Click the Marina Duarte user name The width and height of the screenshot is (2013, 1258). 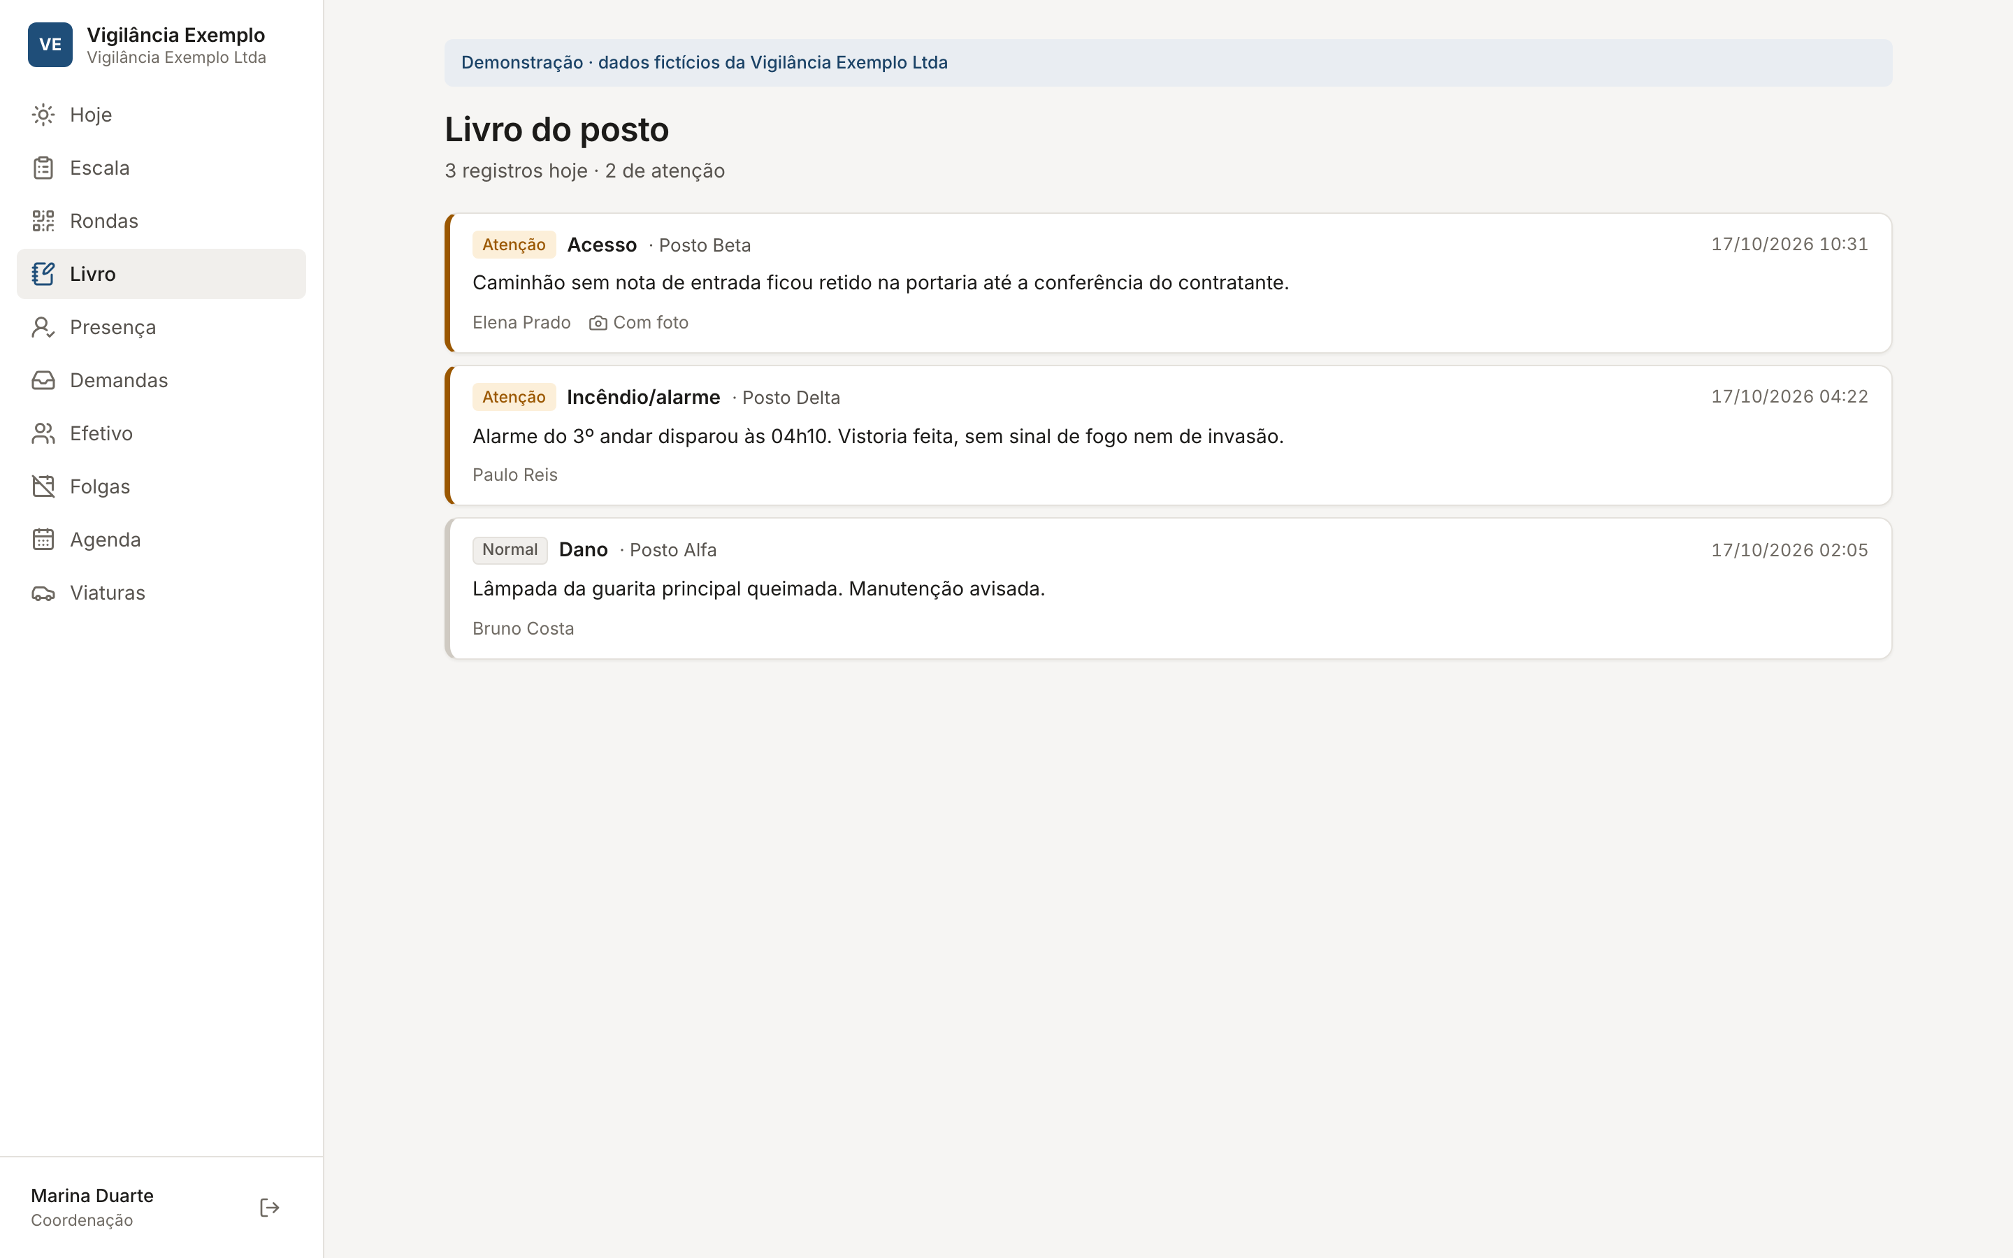pyautogui.click(x=92, y=1196)
